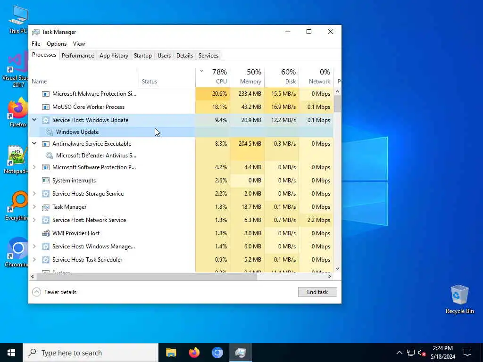Select the Everything search desktop shortcut

17,206
